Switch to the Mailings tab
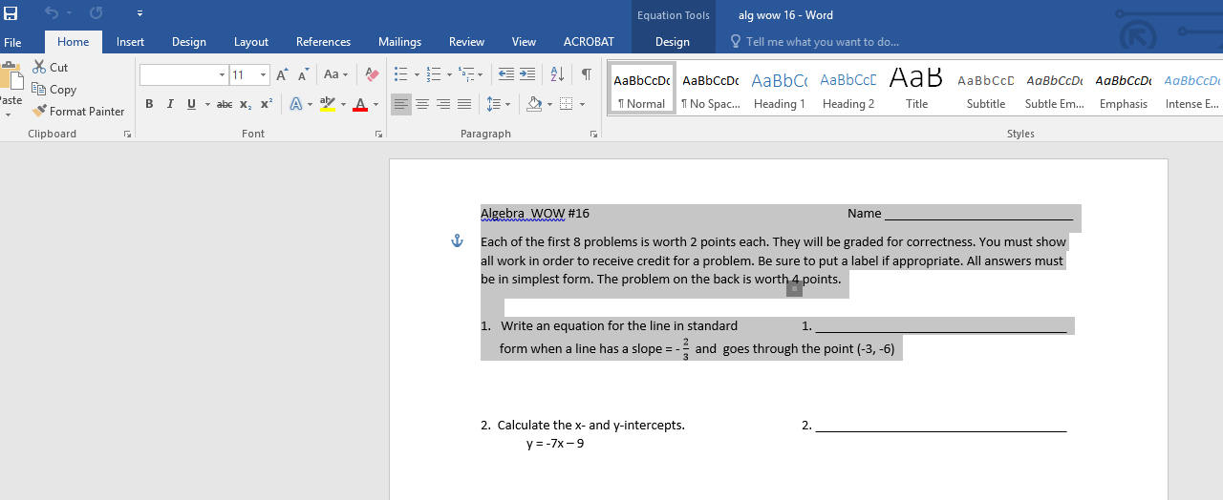This screenshot has height=500, width=1223. coord(399,42)
